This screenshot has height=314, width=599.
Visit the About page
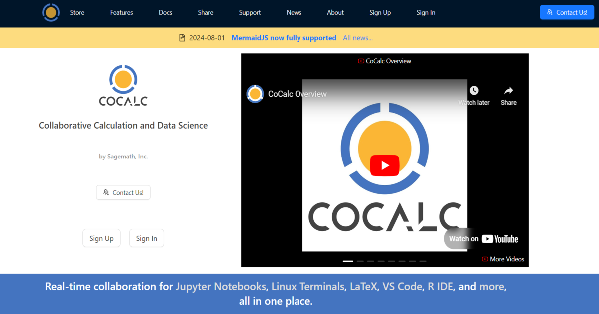pyautogui.click(x=335, y=12)
